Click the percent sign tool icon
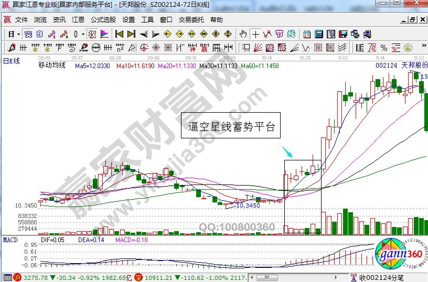This screenshot has width=428, height=282. (x=383, y=48)
